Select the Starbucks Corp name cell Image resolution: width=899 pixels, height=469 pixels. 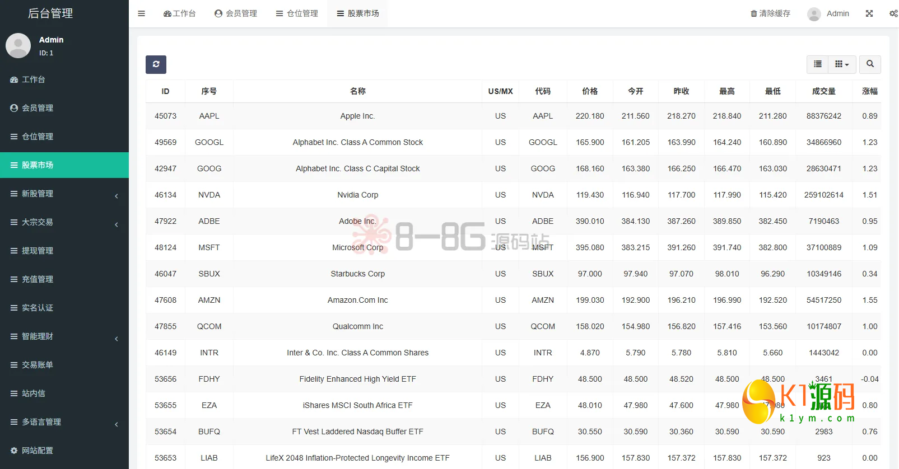[x=357, y=274]
